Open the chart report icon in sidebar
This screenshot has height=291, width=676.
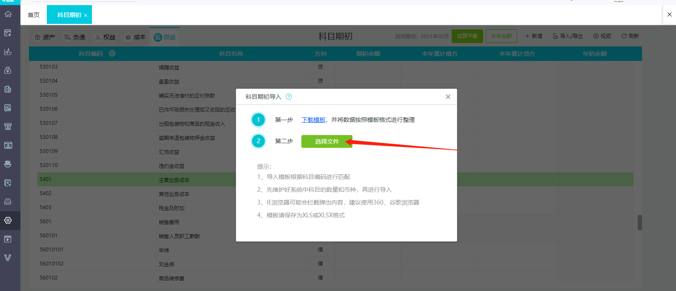point(8,52)
